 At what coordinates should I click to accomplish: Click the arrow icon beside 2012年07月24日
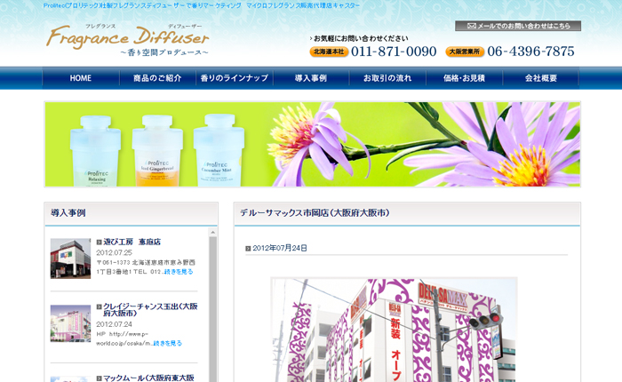click(248, 249)
